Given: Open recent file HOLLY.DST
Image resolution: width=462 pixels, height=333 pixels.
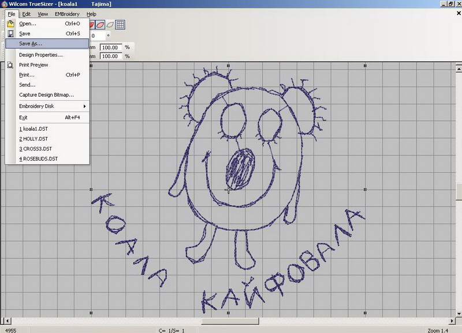Looking at the screenshot, I should tap(33, 139).
